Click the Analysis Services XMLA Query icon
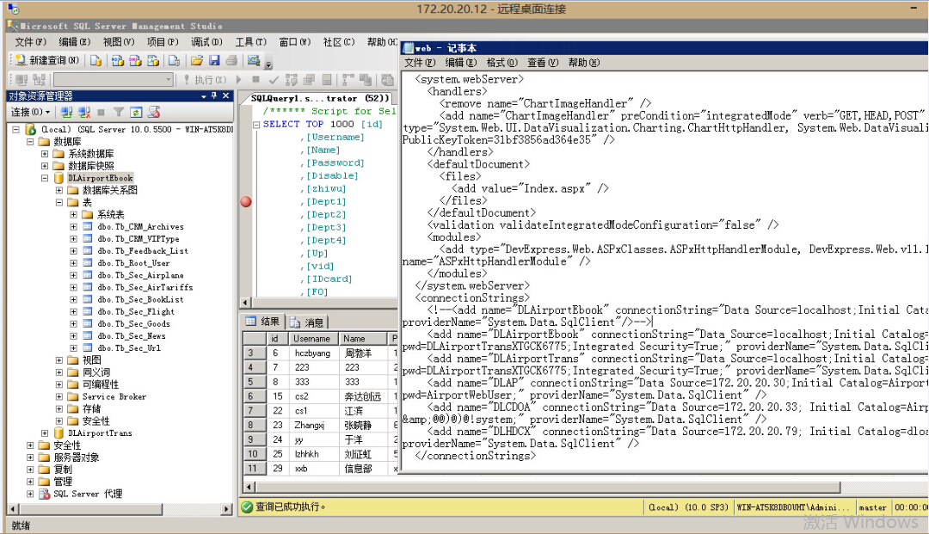This screenshot has width=929, height=534. 153,60
